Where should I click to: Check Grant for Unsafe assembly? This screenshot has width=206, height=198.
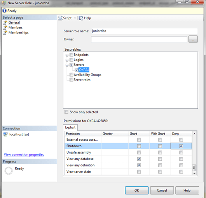pyautogui.click(x=139, y=152)
